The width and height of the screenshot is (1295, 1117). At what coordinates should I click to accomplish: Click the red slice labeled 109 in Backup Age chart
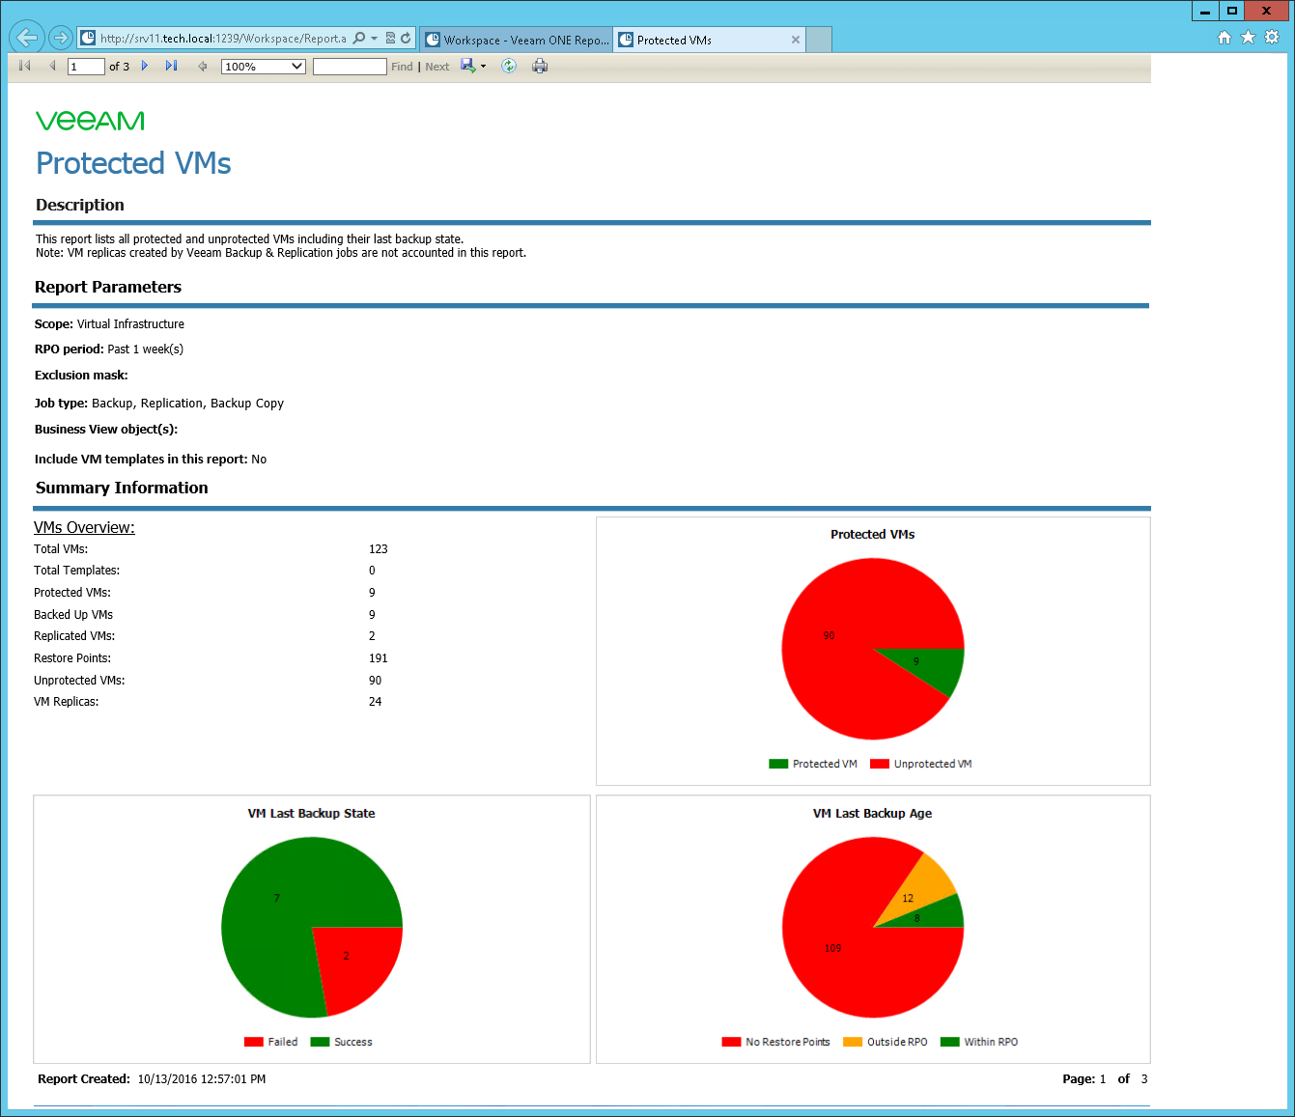coord(832,948)
